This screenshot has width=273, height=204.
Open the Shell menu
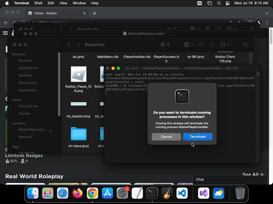point(38,3)
